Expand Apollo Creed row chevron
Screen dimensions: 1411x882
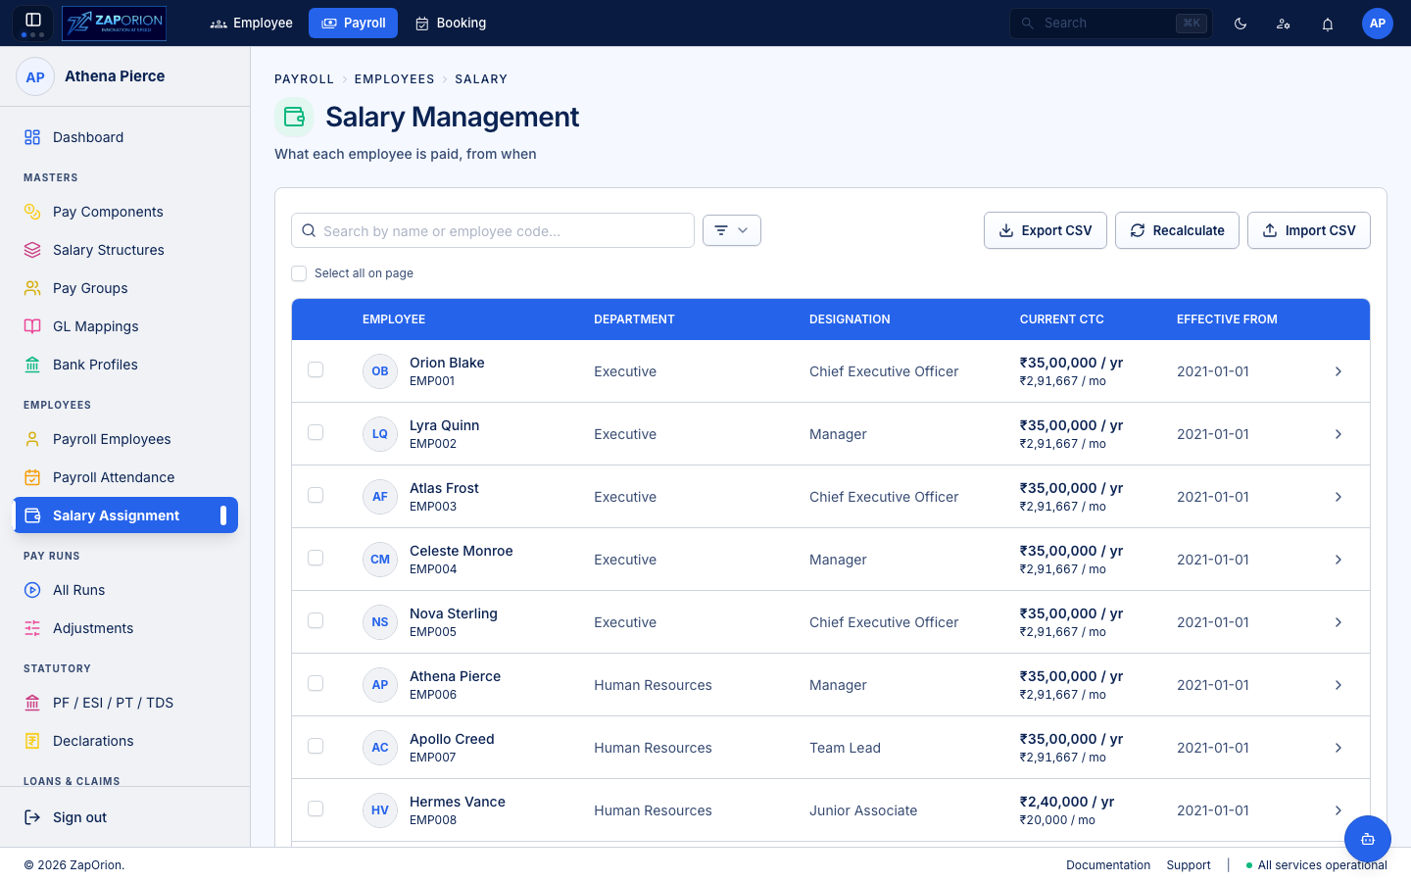click(x=1338, y=748)
